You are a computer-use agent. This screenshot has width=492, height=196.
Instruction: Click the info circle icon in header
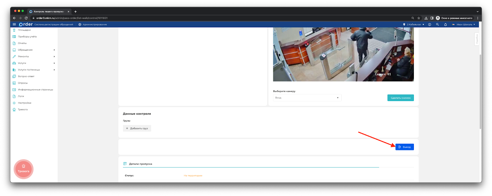(430, 25)
